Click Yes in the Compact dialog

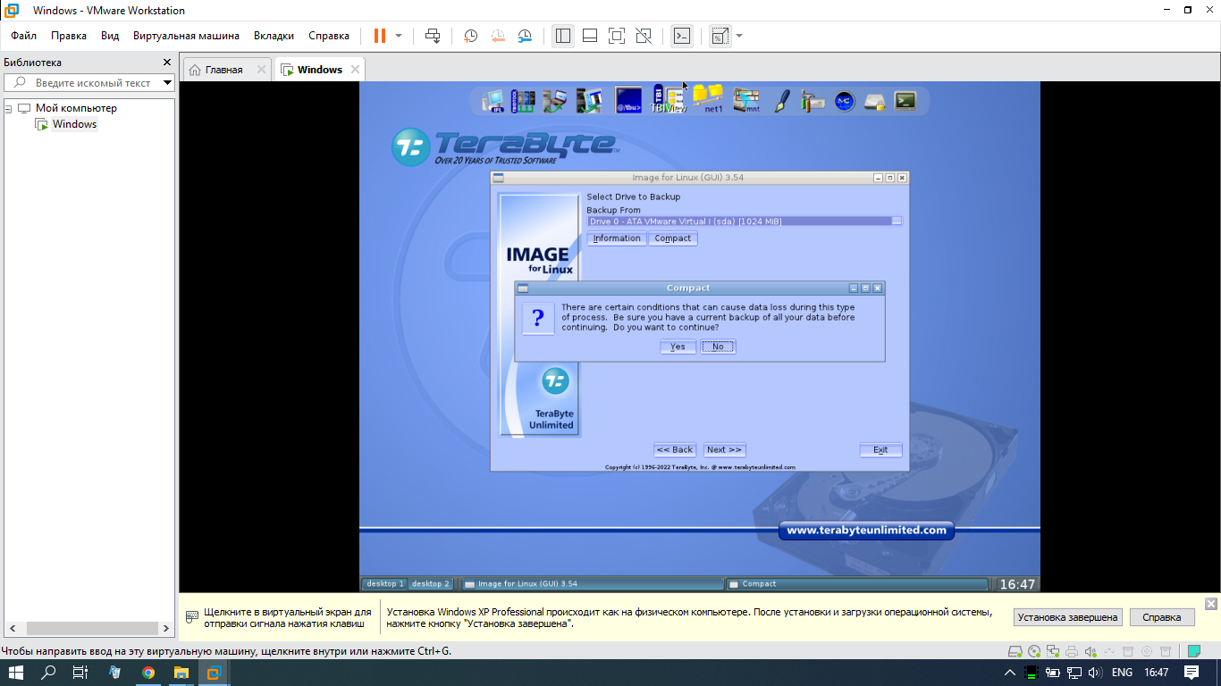[x=678, y=347]
